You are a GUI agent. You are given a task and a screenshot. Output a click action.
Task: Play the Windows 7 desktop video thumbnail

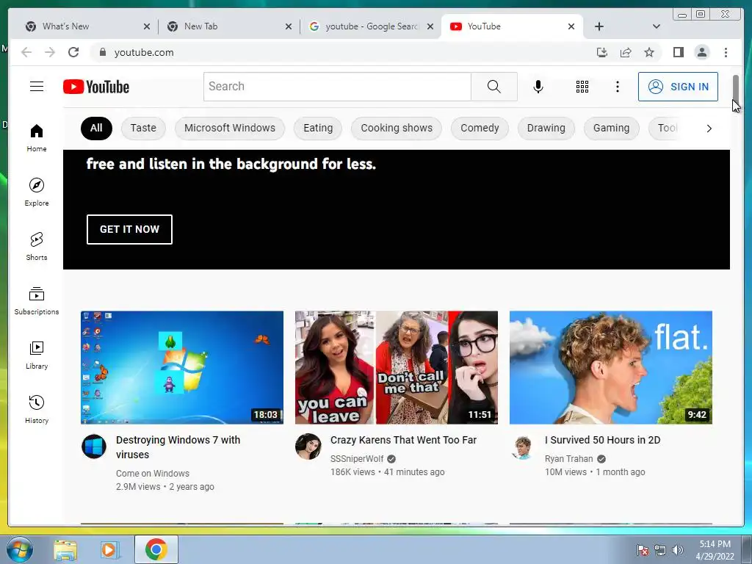click(182, 367)
